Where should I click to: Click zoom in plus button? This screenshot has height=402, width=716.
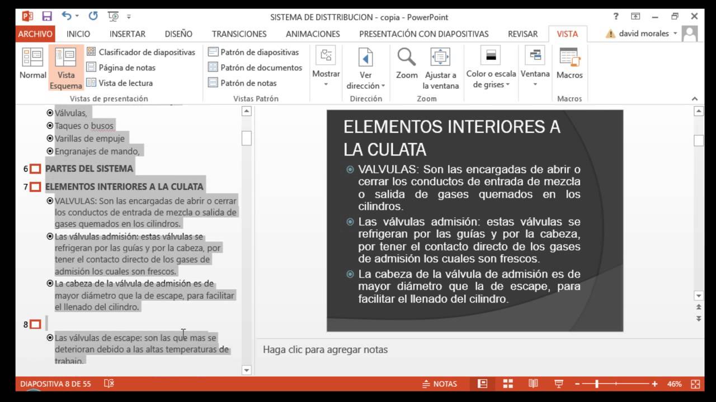[654, 384]
